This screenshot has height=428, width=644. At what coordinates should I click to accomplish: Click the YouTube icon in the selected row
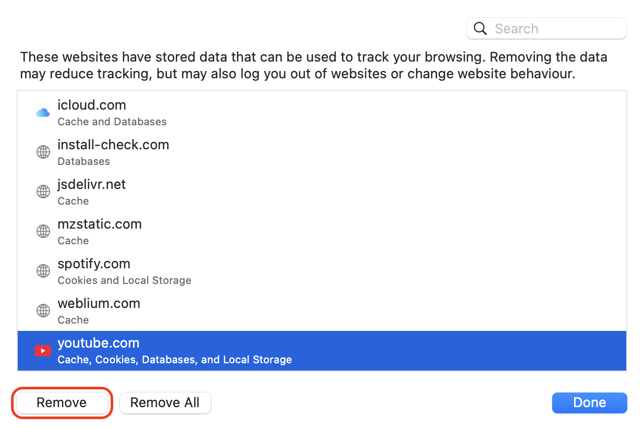tap(43, 350)
